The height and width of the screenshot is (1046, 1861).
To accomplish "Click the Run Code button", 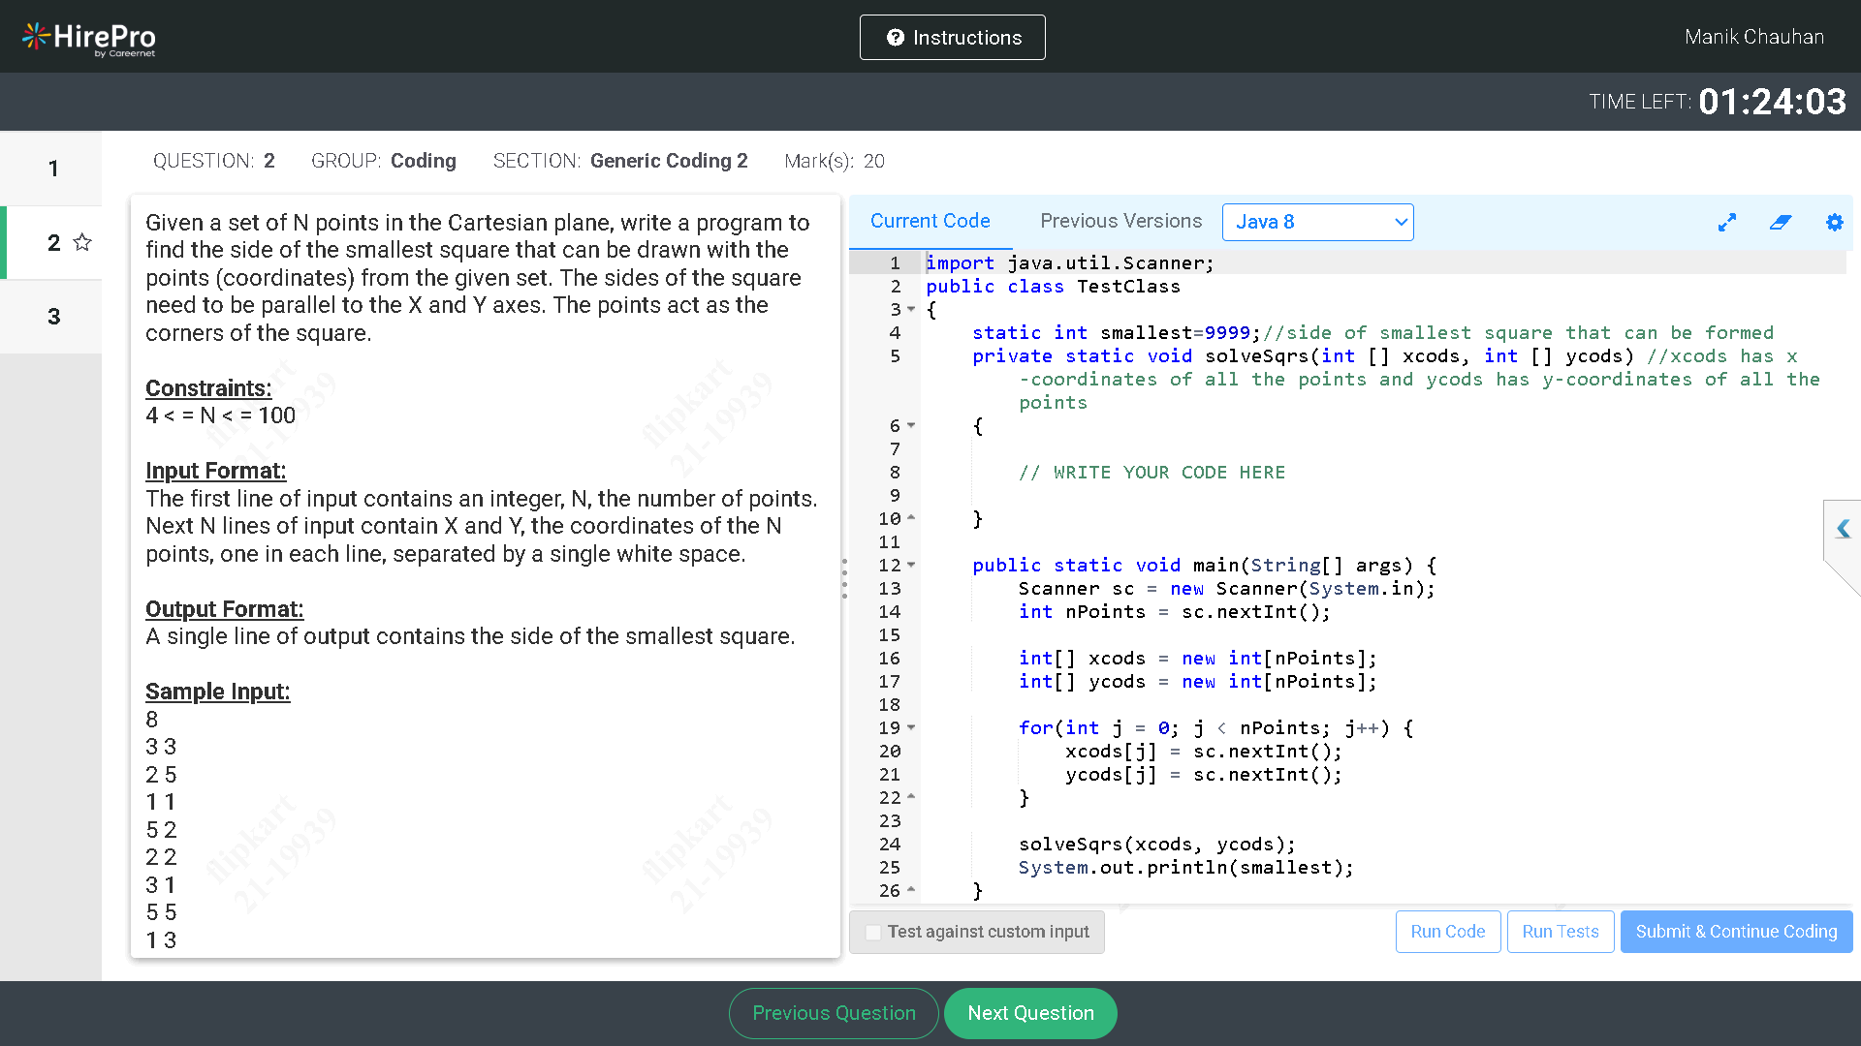I will point(1448,931).
